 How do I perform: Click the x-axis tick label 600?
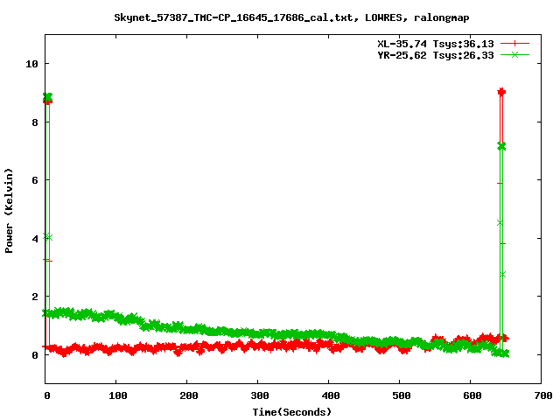pyautogui.click(x=472, y=395)
